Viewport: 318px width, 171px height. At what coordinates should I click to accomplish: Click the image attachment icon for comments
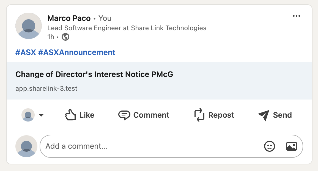[292, 146]
